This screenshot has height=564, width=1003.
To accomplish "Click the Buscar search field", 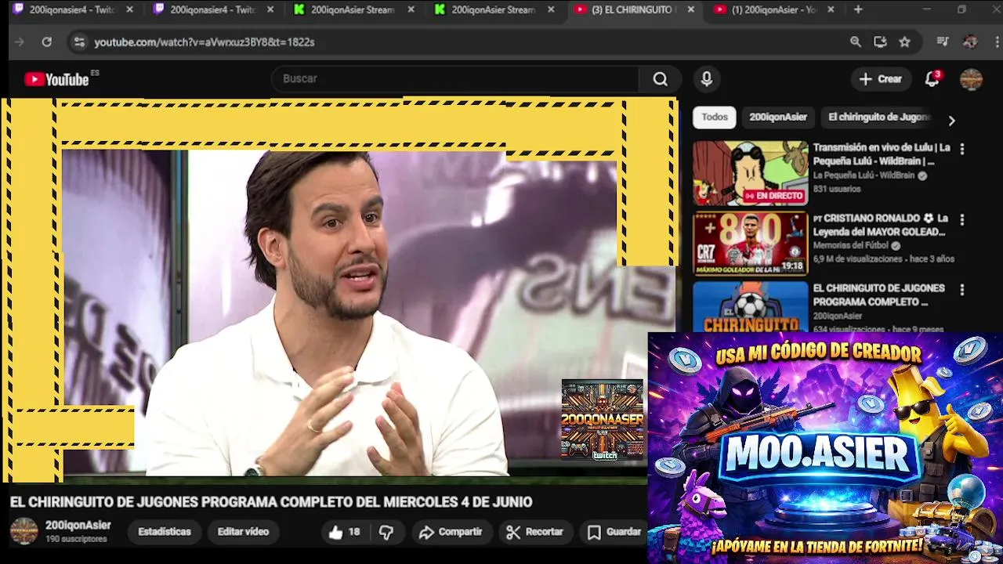I will click(454, 79).
